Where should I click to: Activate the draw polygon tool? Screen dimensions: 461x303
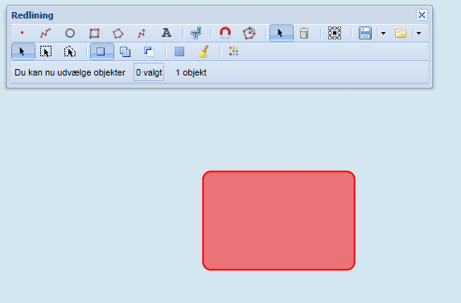coord(118,33)
